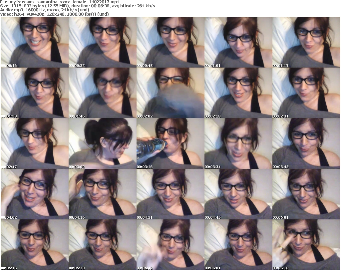341x270 pixels.
Task: Select the thumbnail stamped 00:01:01
Action: coord(238,42)
